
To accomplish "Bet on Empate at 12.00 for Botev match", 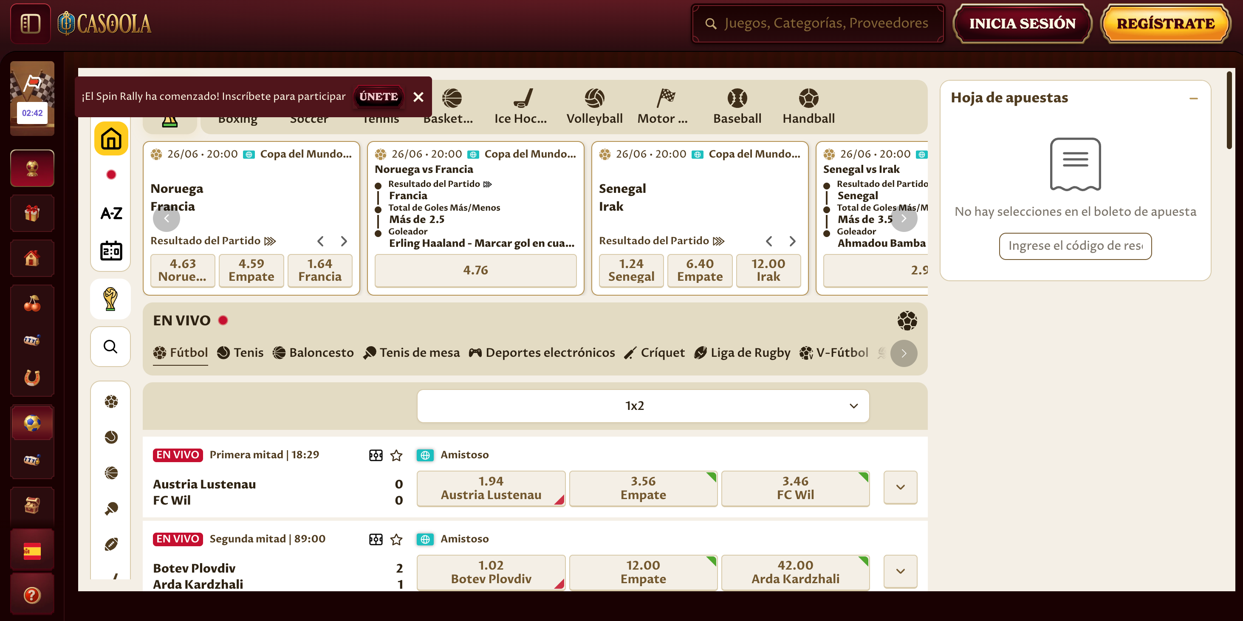I will click(x=643, y=572).
